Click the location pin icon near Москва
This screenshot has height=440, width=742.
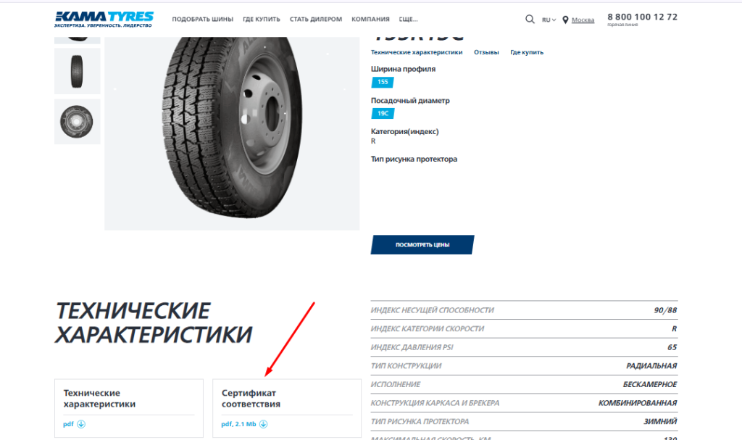point(565,20)
